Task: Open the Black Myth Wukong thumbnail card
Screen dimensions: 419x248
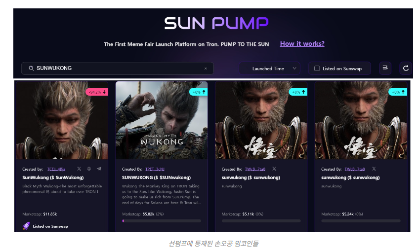Action: tap(162, 120)
